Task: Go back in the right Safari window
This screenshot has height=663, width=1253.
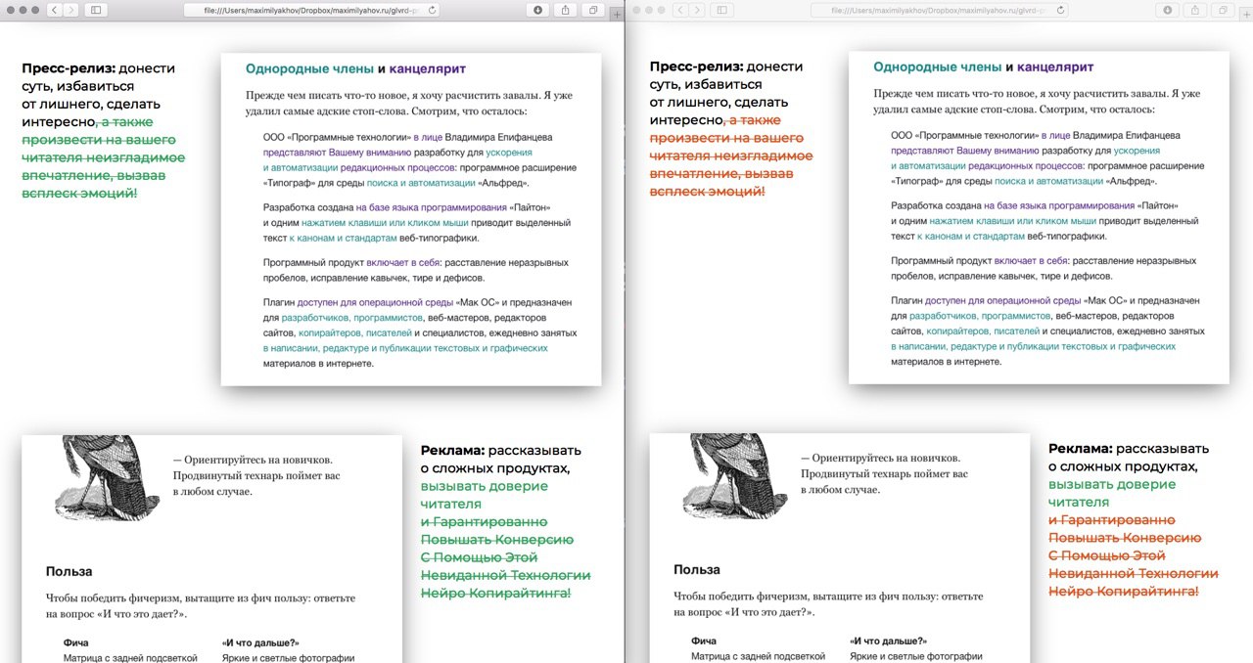Action: [679, 10]
